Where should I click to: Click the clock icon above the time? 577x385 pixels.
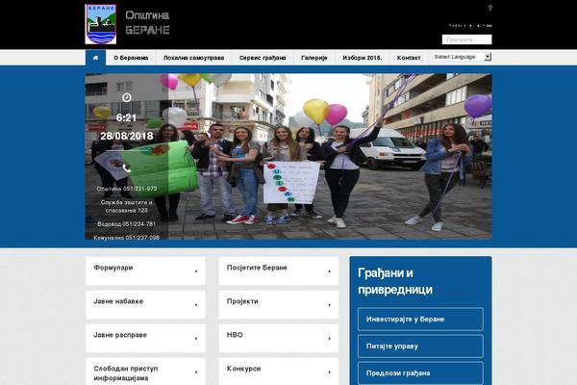(x=127, y=97)
